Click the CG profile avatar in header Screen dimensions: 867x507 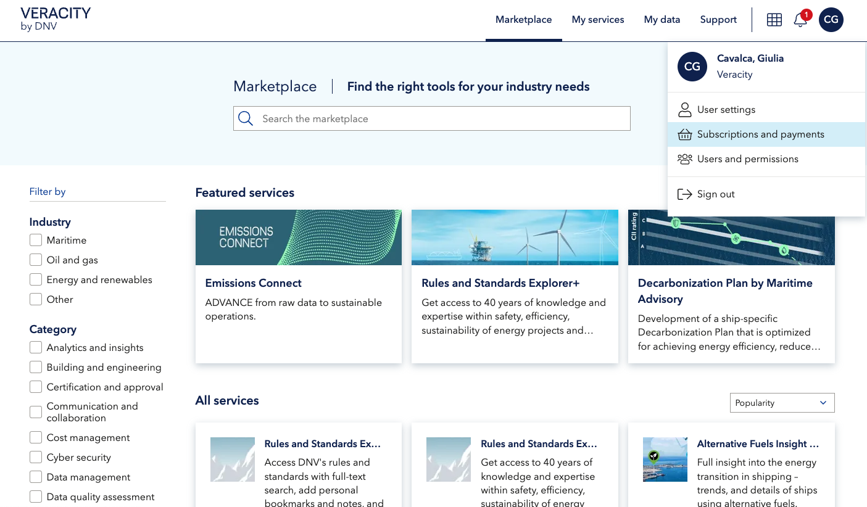click(831, 20)
